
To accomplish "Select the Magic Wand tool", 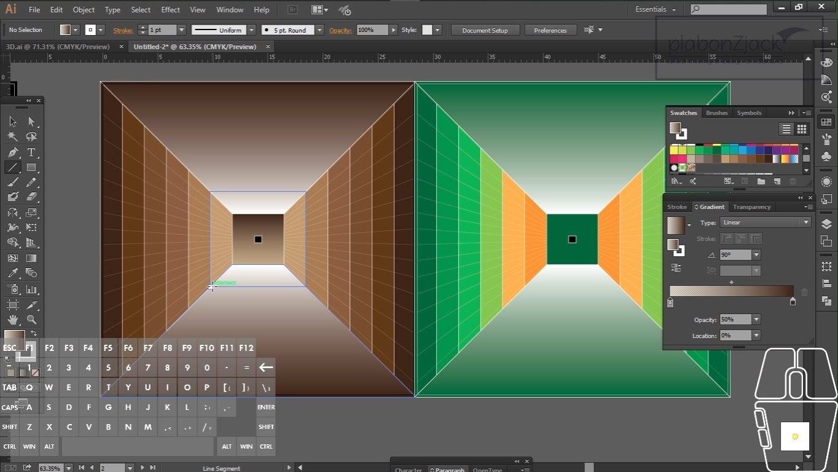I will tap(13, 136).
